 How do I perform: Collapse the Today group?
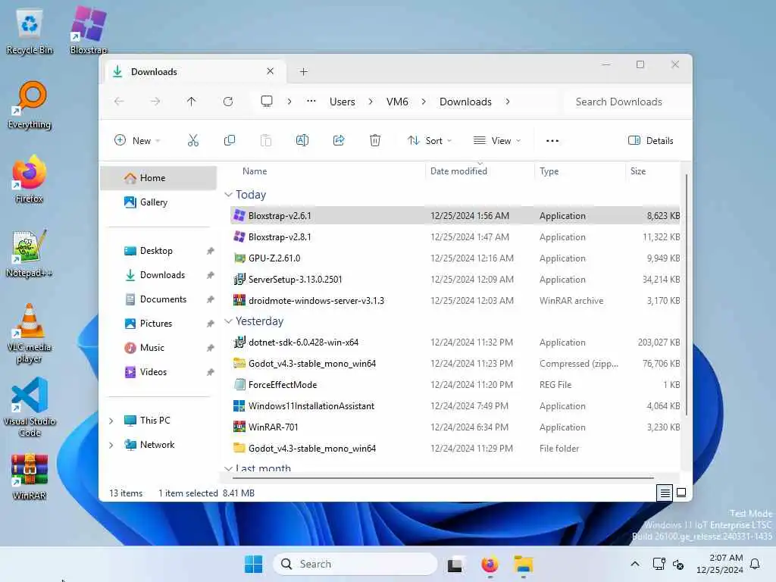(228, 195)
